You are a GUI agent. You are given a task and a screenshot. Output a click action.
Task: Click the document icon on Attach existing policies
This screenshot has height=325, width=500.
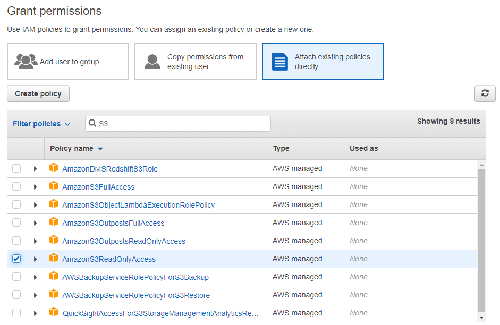280,62
